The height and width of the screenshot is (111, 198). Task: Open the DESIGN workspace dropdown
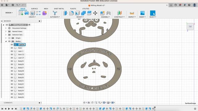pyautogui.click(x=9, y=13)
